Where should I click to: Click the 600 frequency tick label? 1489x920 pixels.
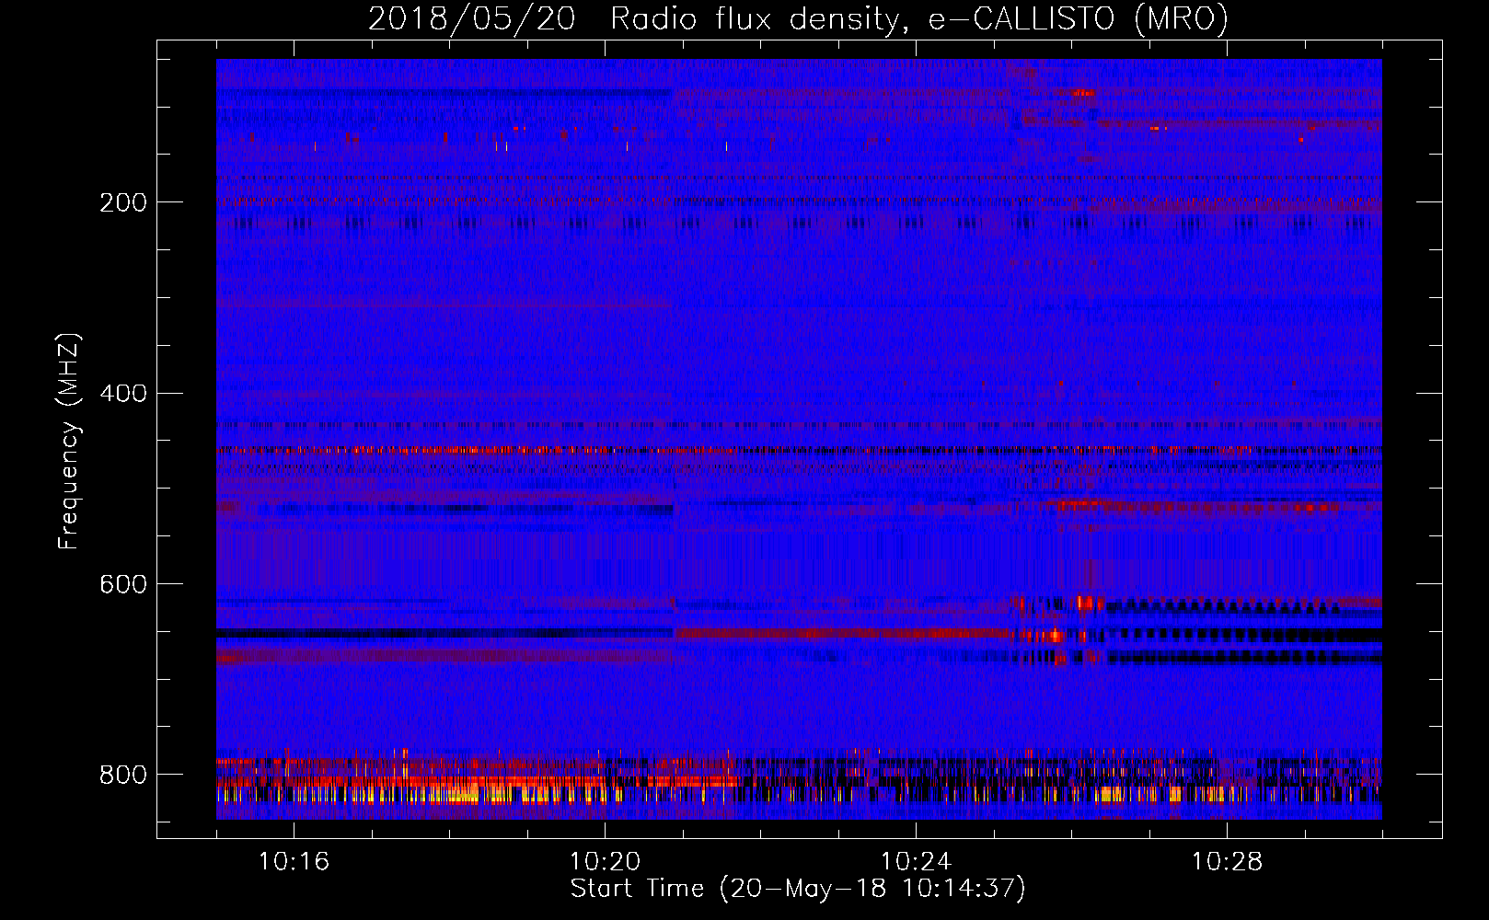click(122, 584)
